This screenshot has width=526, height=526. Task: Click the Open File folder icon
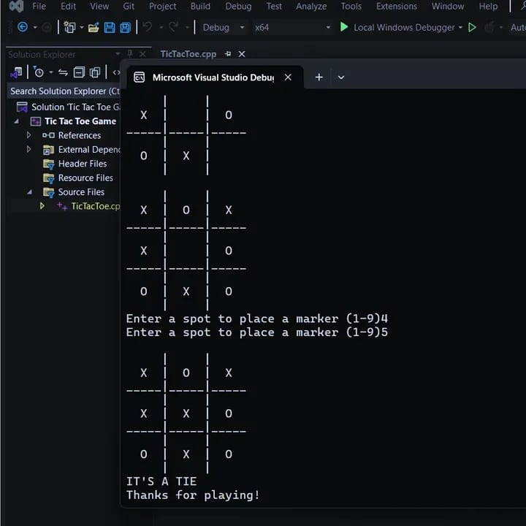click(x=94, y=27)
